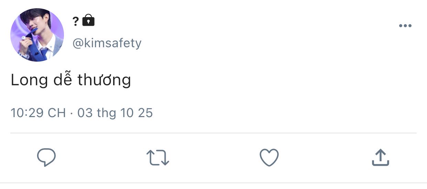Image resolution: width=427 pixels, height=189 pixels.
Task: Click the word "thương" in the tweet
Action: pyautogui.click(x=104, y=80)
